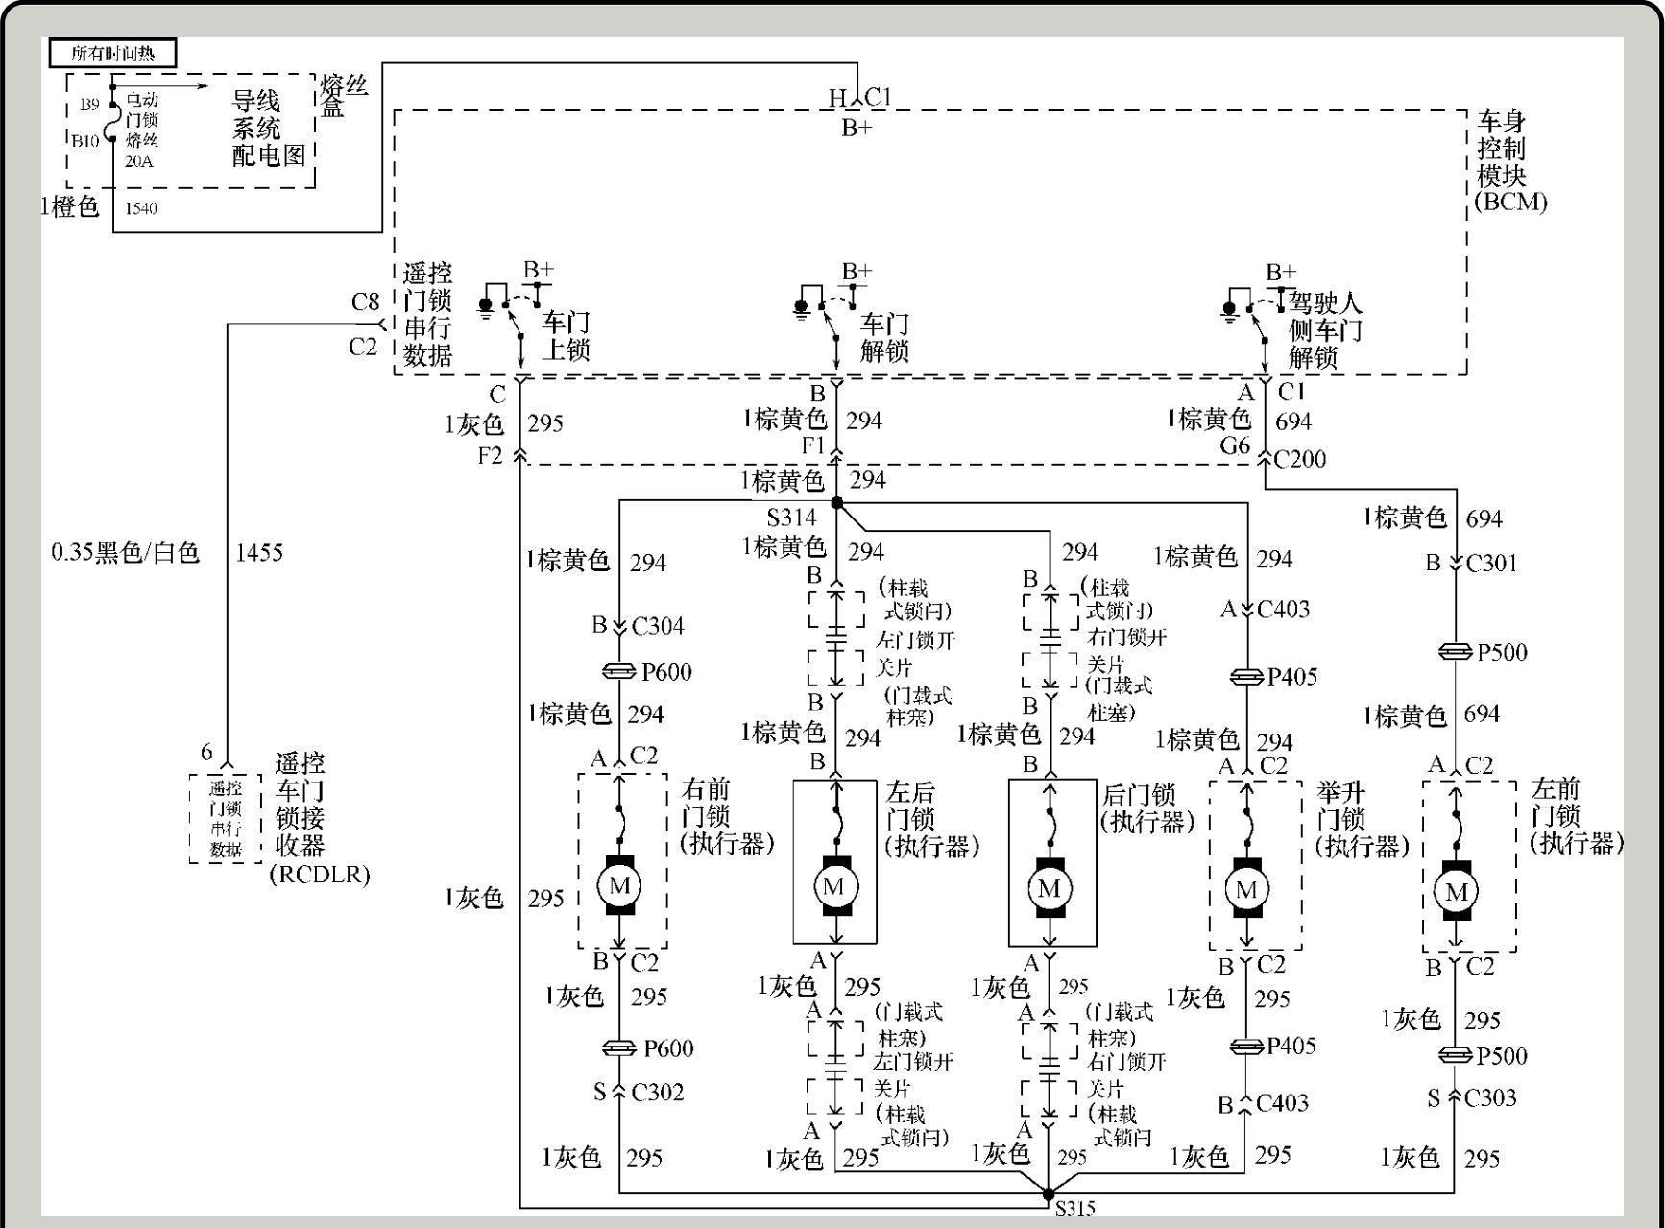Viewport: 1665px width, 1228px height.
Task: Click the lower 左门锁开关片 contact symbol
Action: (835, 1065)
